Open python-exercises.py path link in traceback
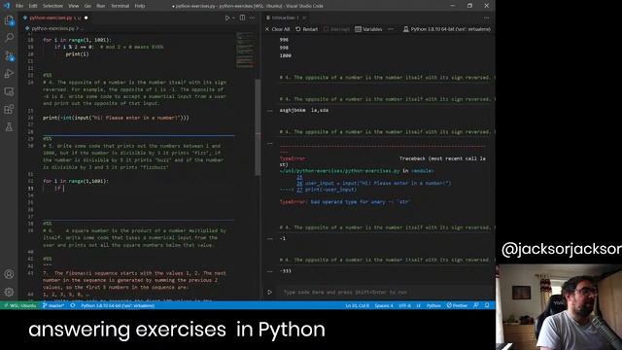Image resolution: width=622 pixels, height=350 pixels. coord(340,171)
